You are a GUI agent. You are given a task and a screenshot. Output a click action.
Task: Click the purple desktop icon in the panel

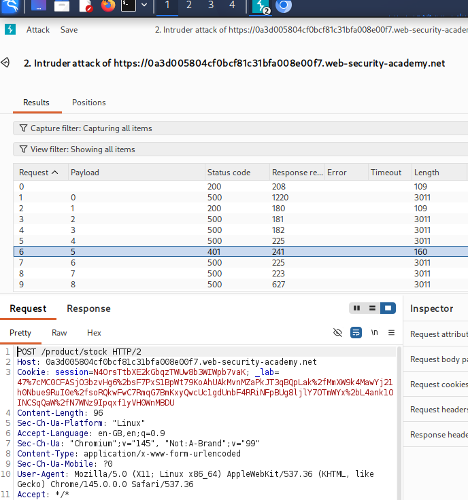pyautogui.click(x=38, y=5)
